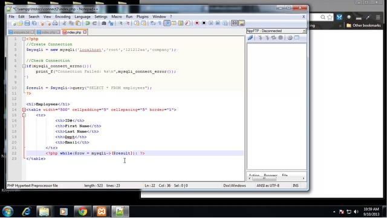The width and height of the screenshot is (387, 218).
Task: Click the Print toolbar icon
Action: pyautogui.click(x=55, y=23)
